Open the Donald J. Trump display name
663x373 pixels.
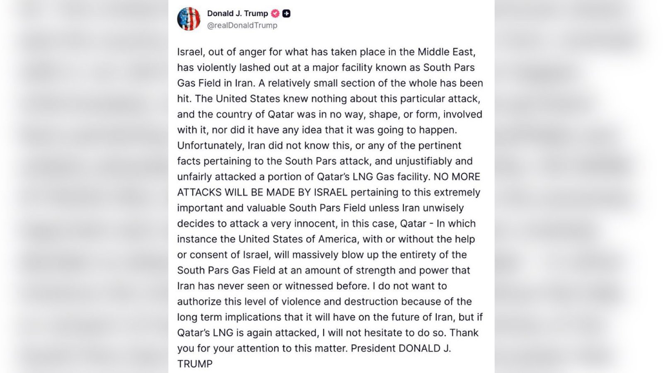click(237, 14)
